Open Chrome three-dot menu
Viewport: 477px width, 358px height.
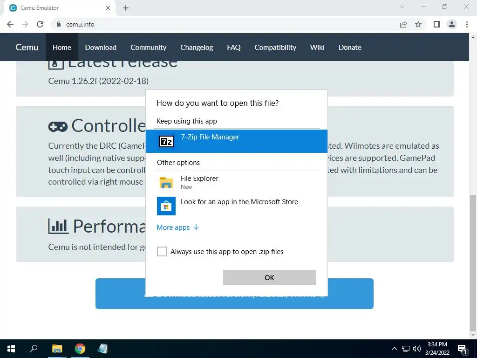467,24
